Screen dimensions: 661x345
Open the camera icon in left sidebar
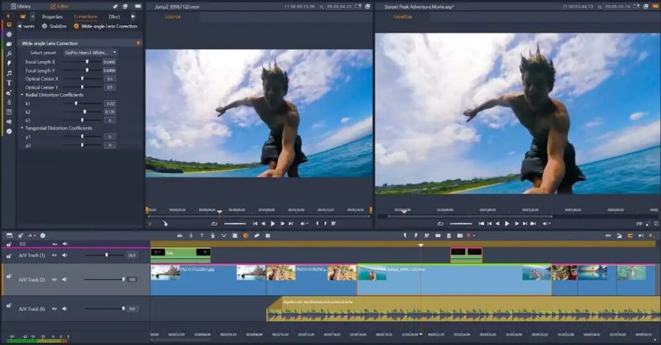9,44
